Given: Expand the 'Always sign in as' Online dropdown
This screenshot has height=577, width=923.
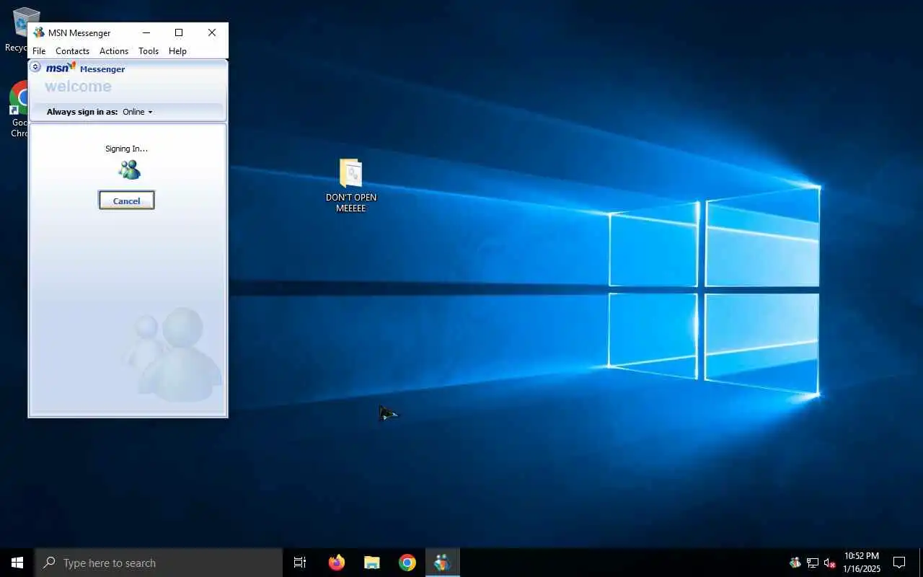Looking at the screenshot, I should [x=137, y=112].
